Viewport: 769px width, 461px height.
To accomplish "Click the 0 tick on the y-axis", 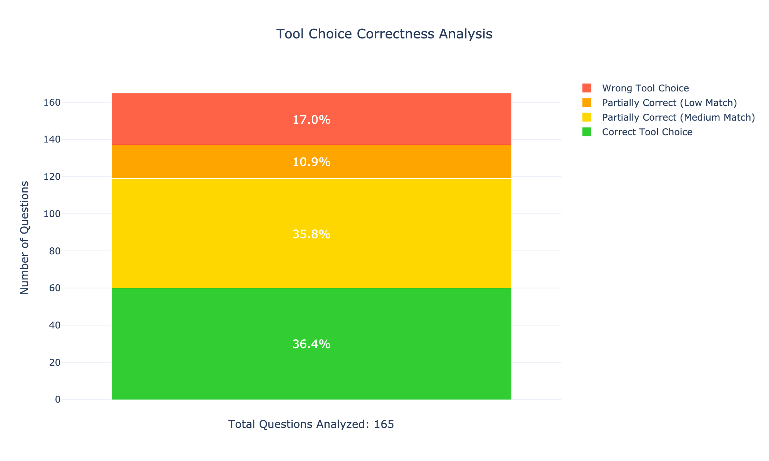I will 58,400.
